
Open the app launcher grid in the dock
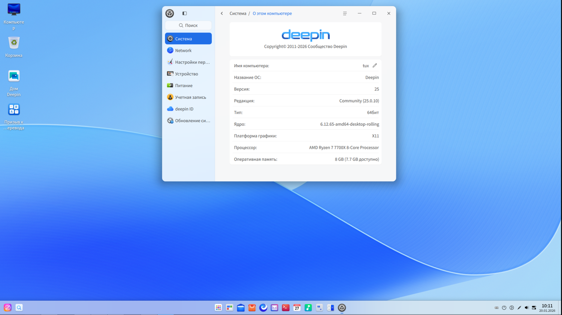218,308
